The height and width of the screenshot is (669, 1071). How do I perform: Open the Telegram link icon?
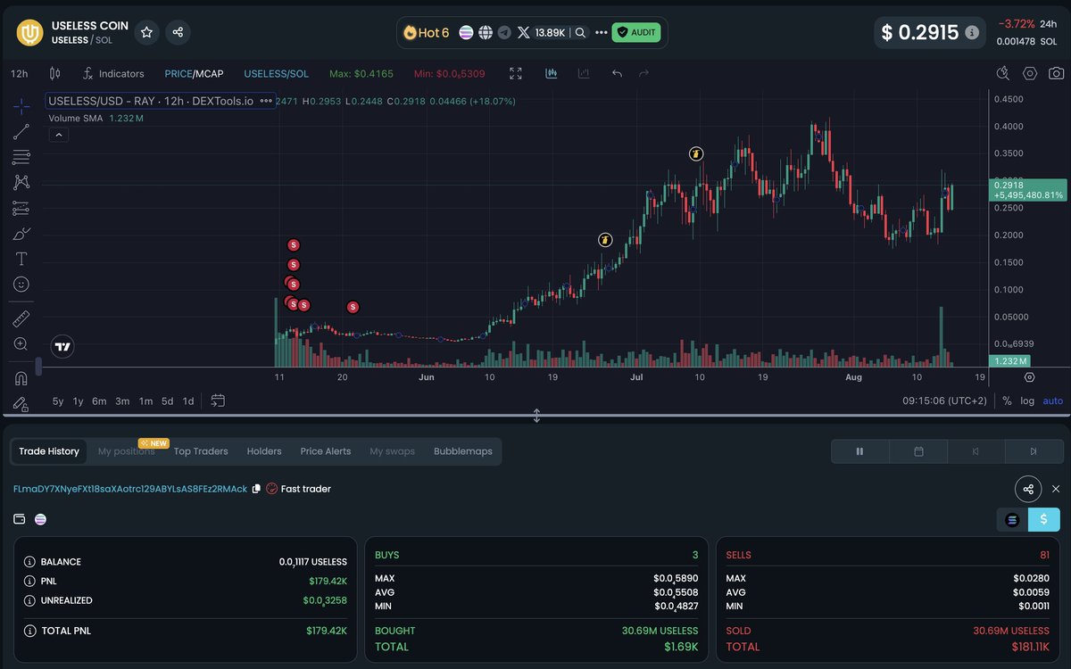pos(504,32)
